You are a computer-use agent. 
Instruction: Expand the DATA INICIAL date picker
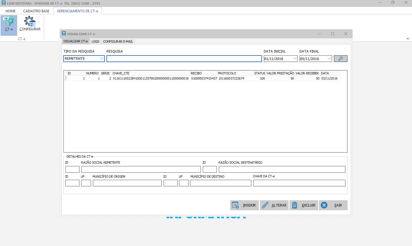pos(295,59)
